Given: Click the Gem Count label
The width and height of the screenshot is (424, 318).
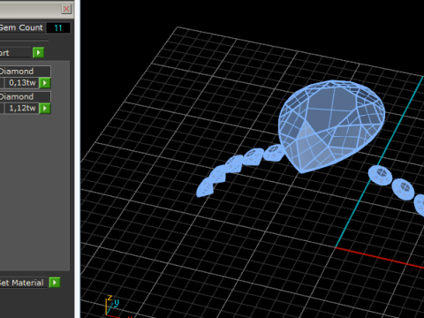Looking at the screenshot, I should (x=22, y=28).
